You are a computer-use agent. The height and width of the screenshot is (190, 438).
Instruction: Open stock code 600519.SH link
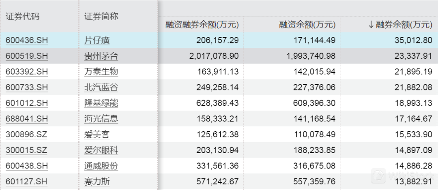coord(27,56)
